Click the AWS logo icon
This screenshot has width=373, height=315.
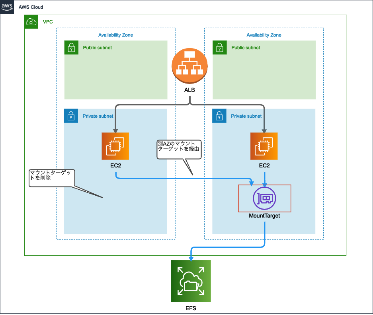(x=7, y=7)
